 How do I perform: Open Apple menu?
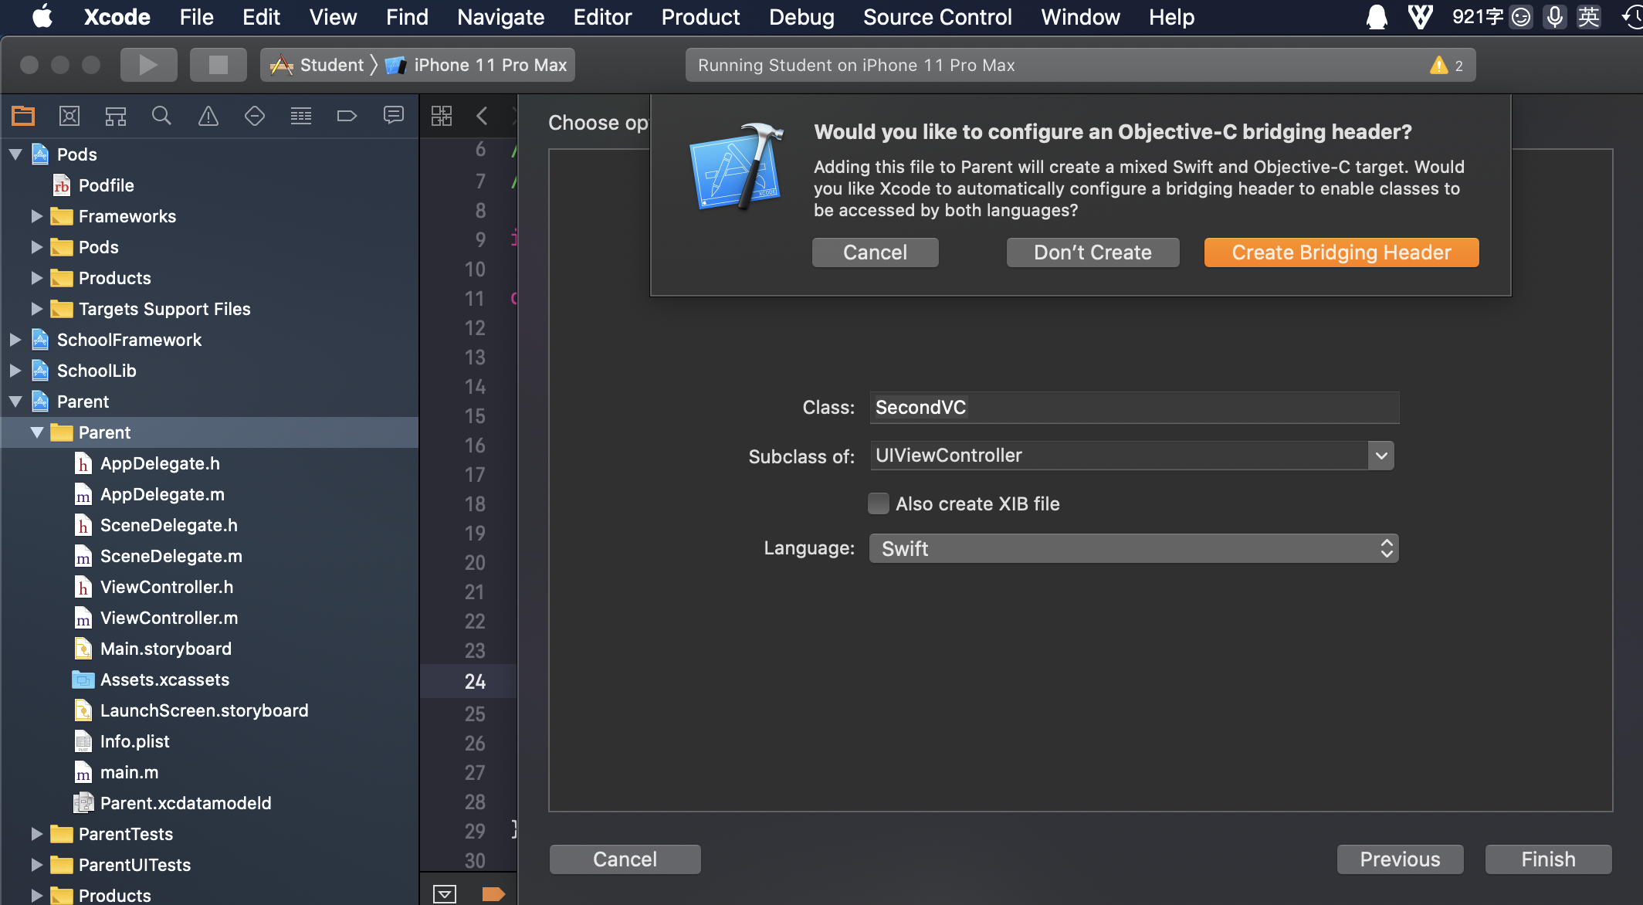coord(42,17)
